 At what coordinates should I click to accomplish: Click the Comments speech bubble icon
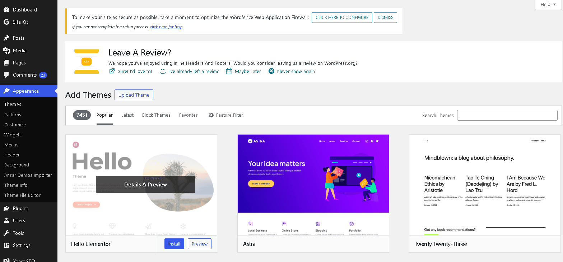coord(6,75)
